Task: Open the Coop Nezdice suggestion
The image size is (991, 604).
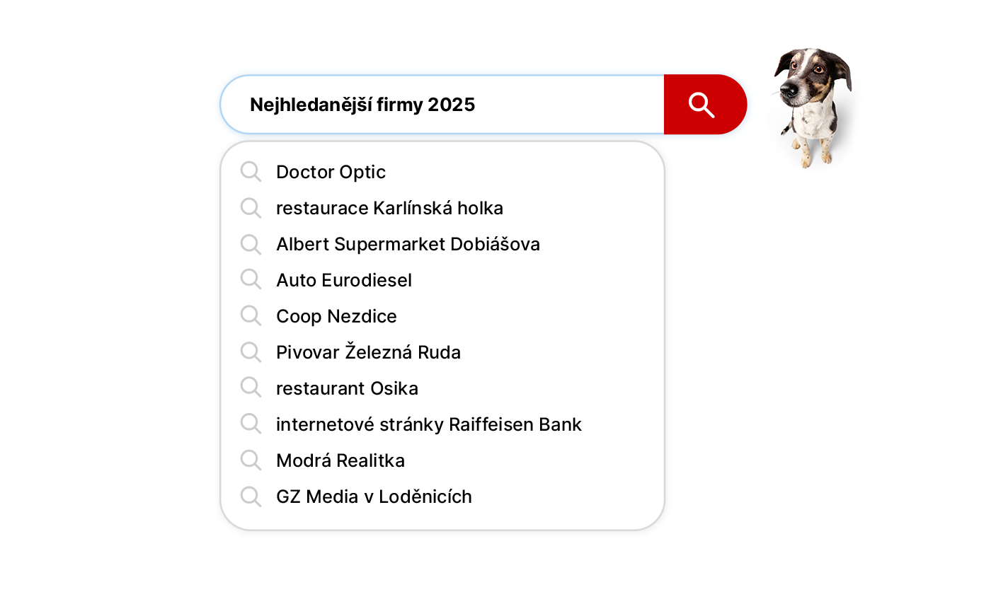Action: (336, 316)
